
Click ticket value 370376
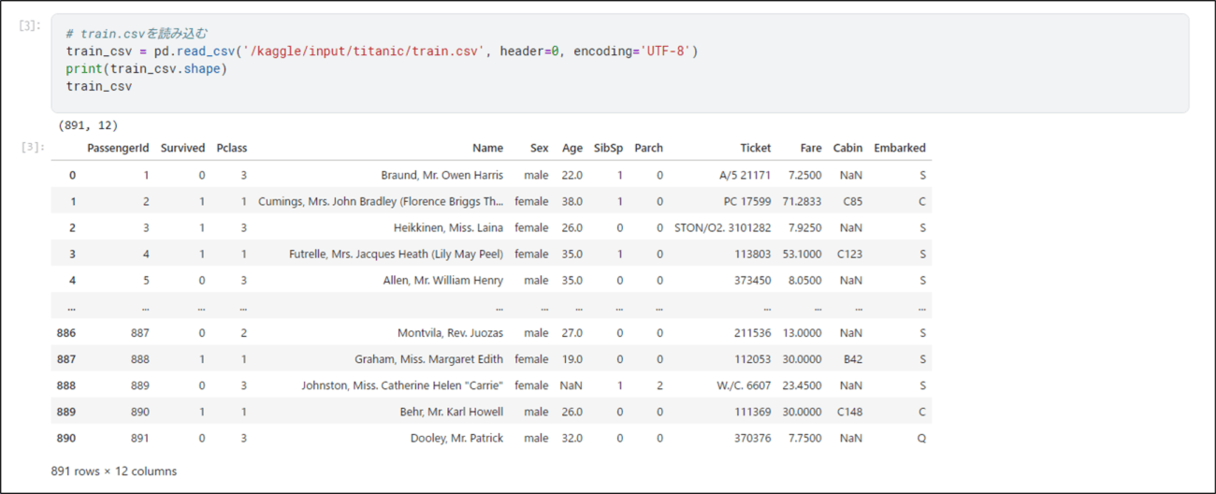point(753,438)
